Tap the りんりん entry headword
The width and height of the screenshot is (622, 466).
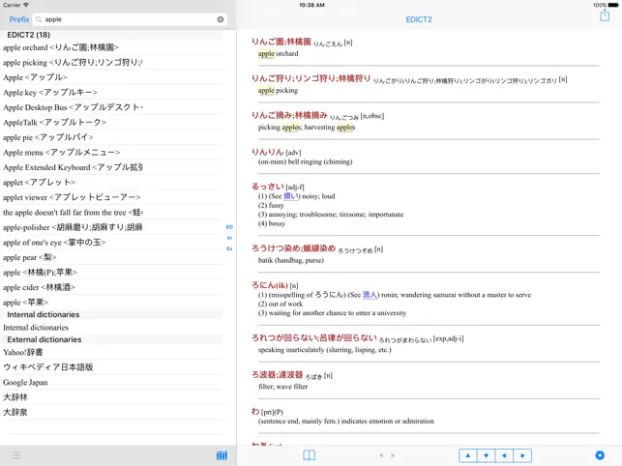point(267,152)
